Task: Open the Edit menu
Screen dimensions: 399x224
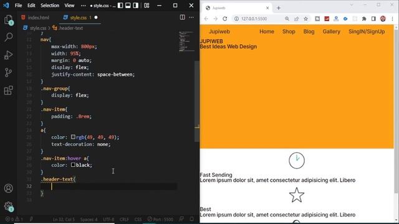Action: pyautogui.click(x=31, y=6)
